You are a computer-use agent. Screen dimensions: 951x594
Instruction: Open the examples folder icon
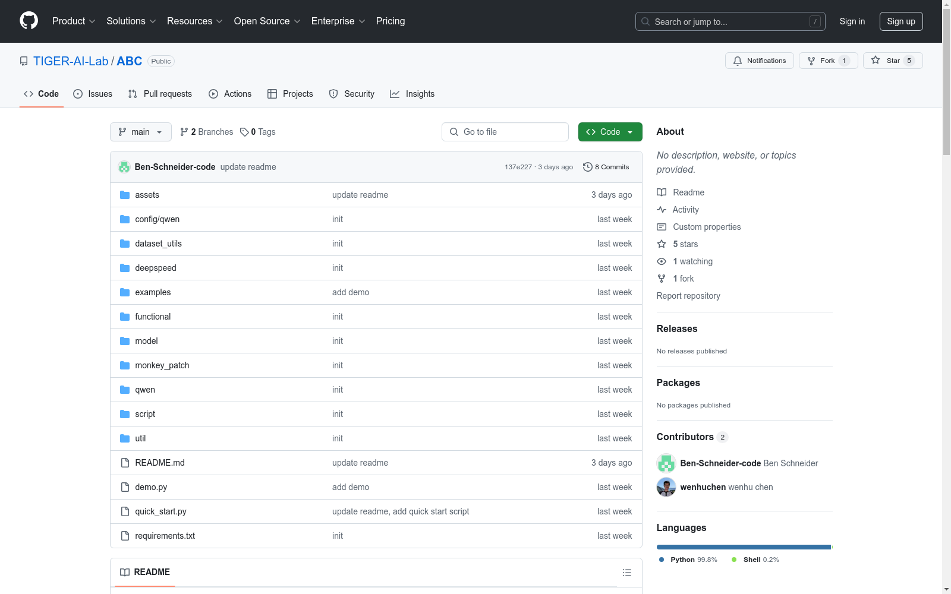click(125, 292)
